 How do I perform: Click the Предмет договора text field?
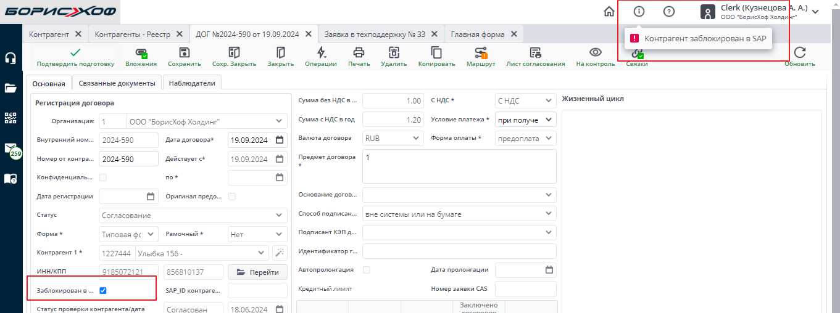point(459,166)
